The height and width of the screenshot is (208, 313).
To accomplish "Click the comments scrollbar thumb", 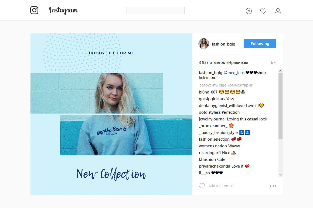I will (280, 106).
